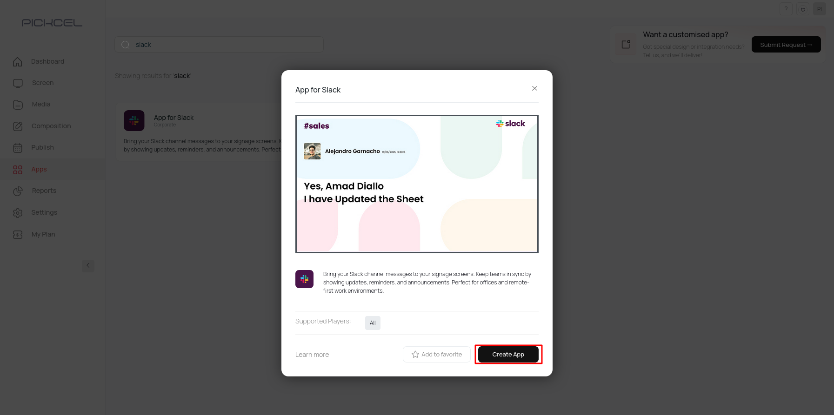Click the Pickcel logo
This screenshot has width=834, height=415.
coord(52,23)
